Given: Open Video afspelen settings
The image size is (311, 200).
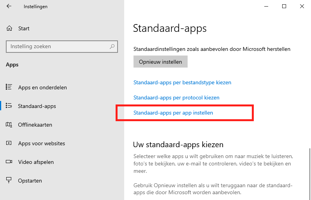Looking at the screenshot, I should pos(36,162).
